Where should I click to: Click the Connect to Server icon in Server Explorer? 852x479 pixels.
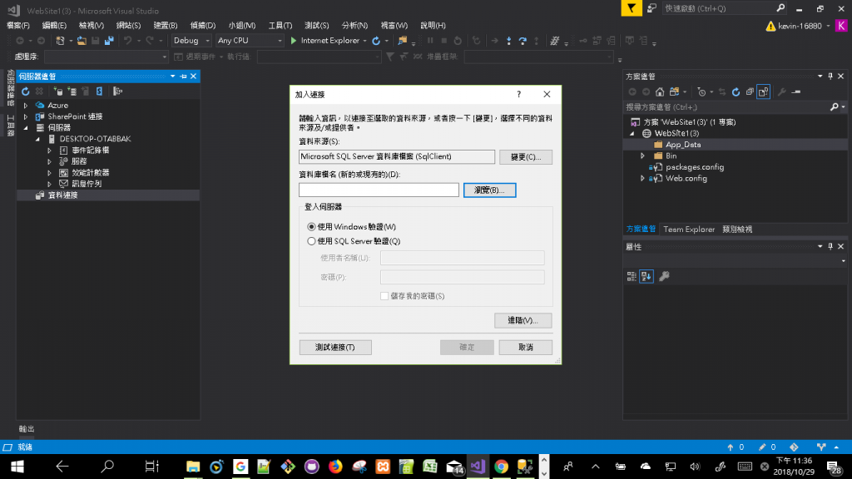pyautogui.click(x=72, y=91)
